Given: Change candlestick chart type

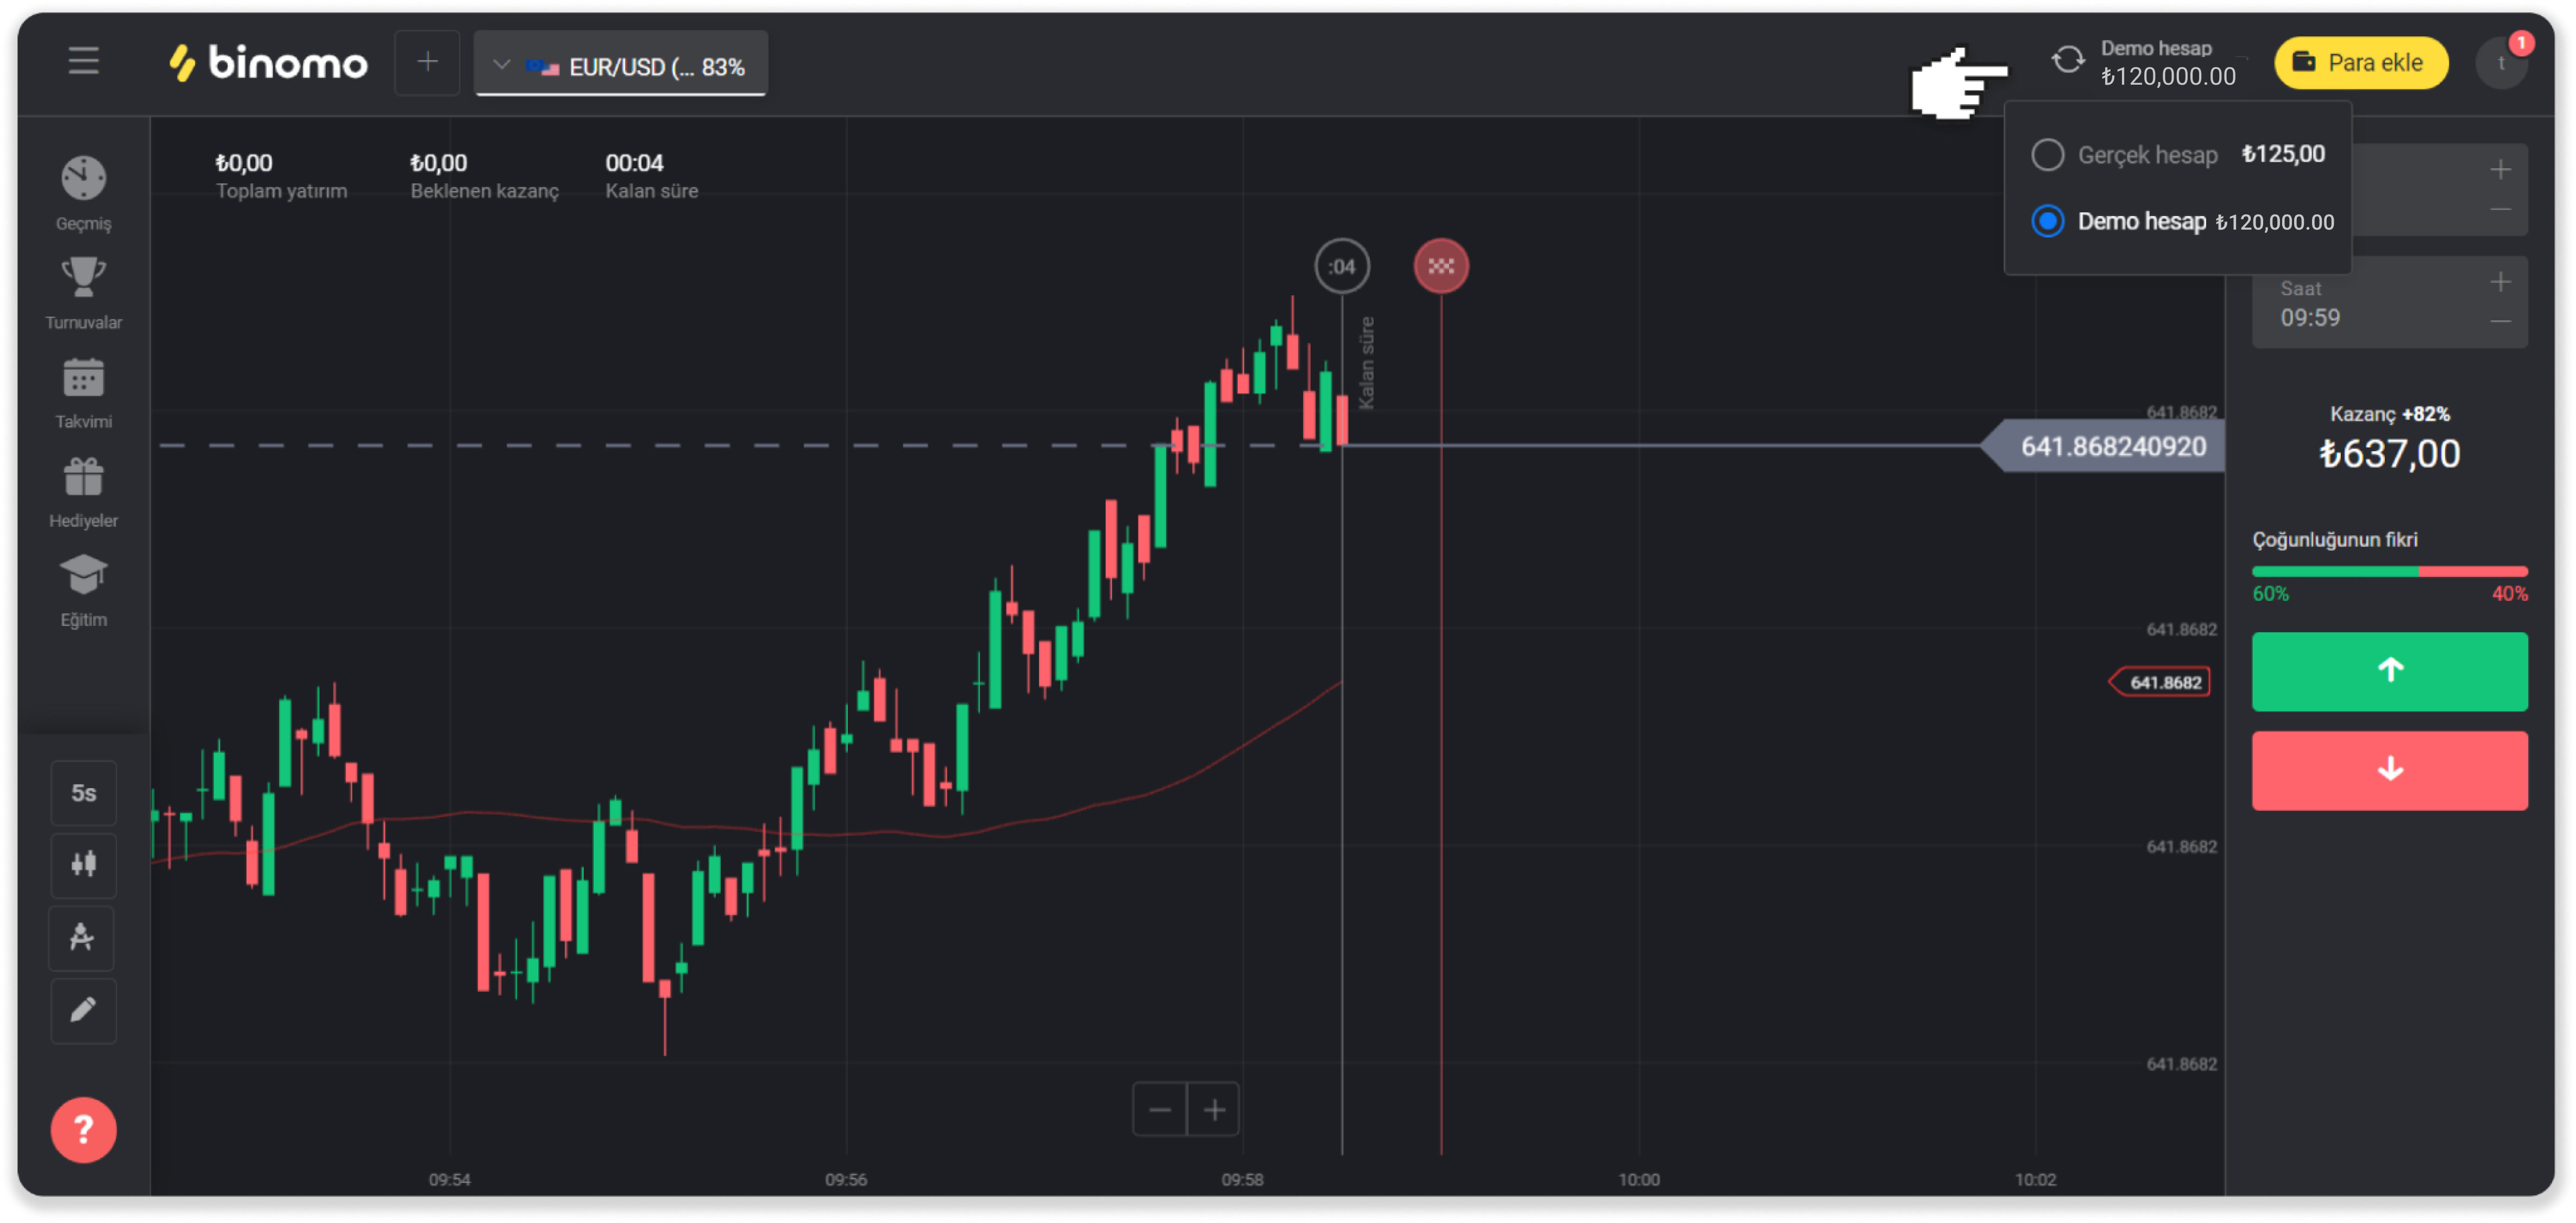Looking at the screenshot, I should 83,864.
